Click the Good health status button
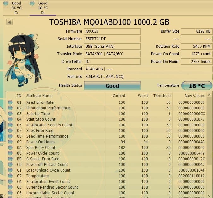Viewport: 213px width, 198px height. coord(112,85)
